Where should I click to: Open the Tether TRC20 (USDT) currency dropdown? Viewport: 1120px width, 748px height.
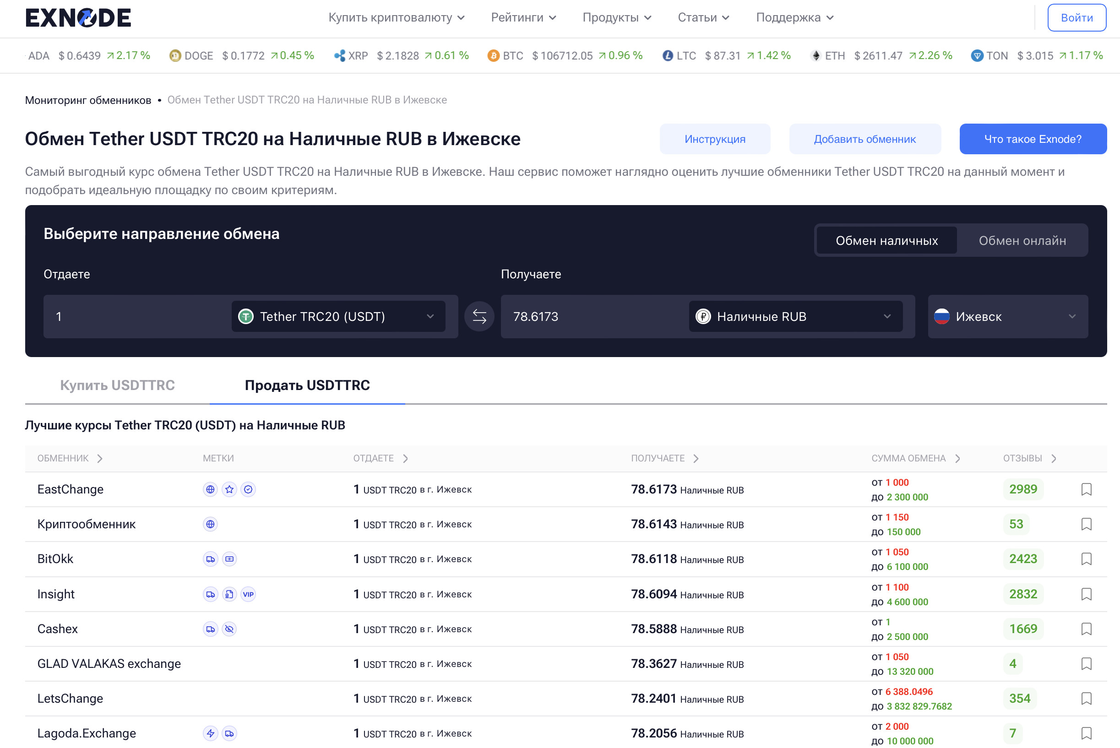(x=338, y=316)
